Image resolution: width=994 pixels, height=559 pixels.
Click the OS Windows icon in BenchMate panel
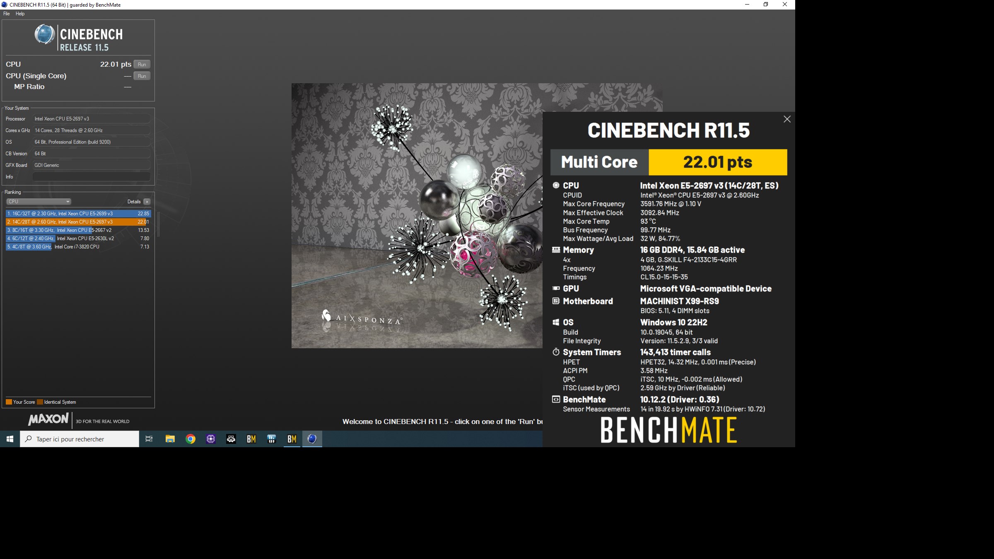pos(556,322)
